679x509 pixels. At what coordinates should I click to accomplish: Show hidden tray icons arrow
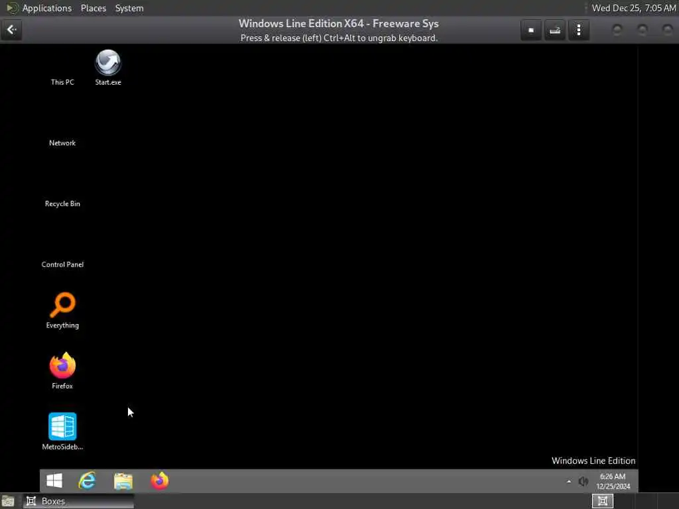(x=568, y=481)
